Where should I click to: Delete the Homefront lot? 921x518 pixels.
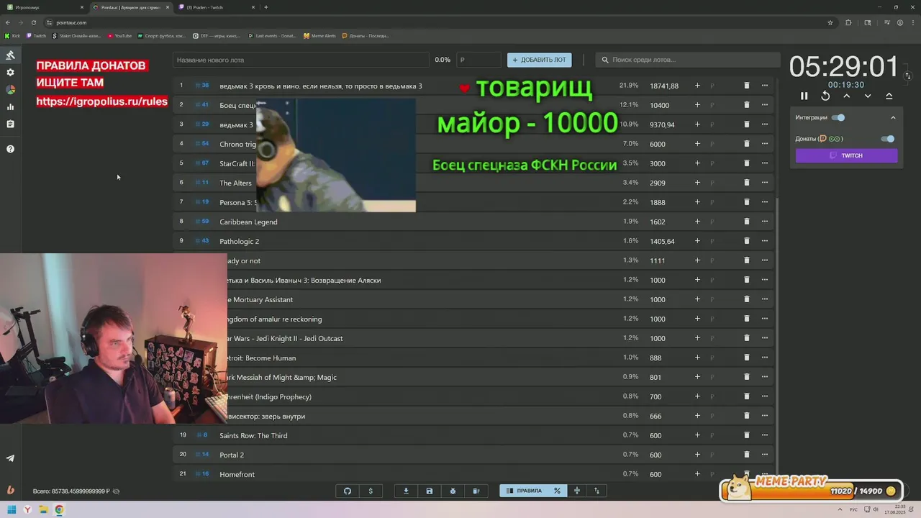click(x=746, y=473)
